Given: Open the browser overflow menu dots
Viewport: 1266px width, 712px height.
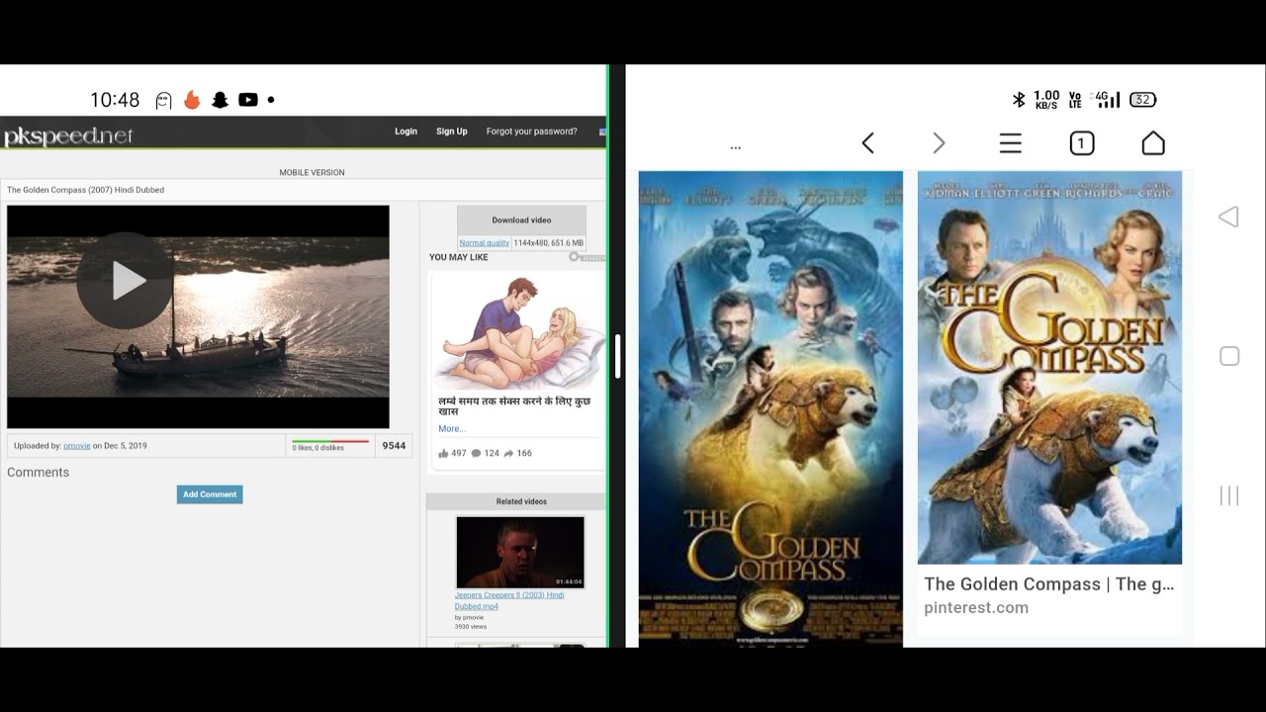Looking at the screenshot, I should pyautogui.click(x=736, y=145).
